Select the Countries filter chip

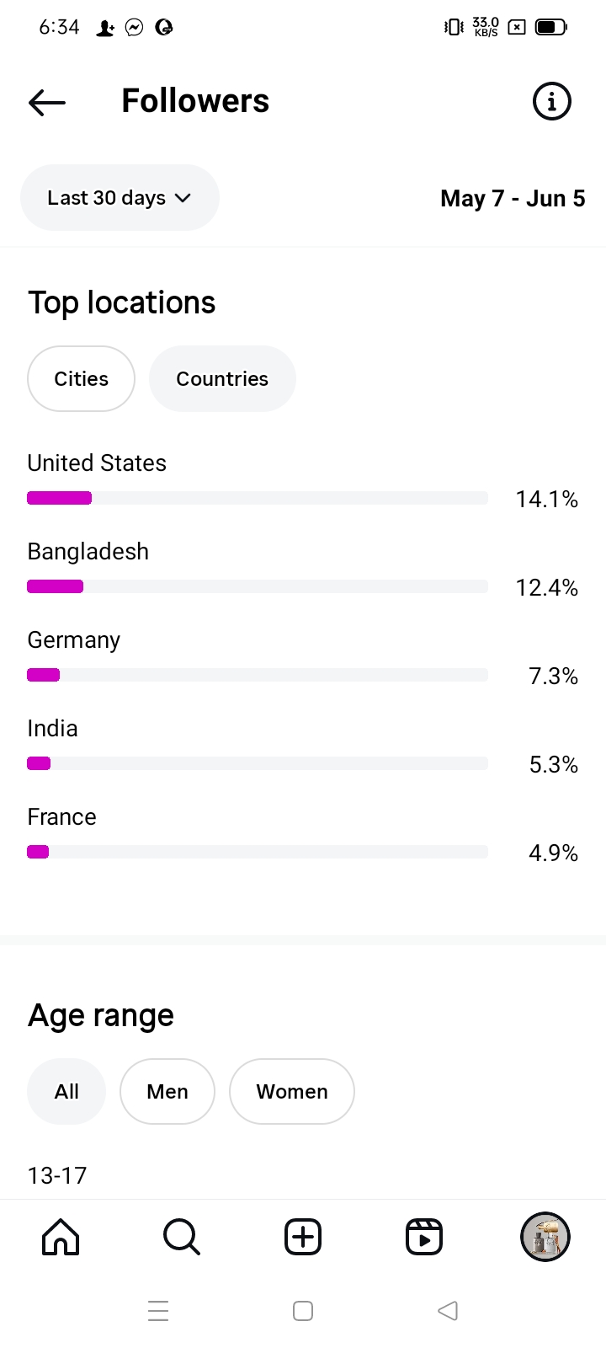[x=222, y=379]
